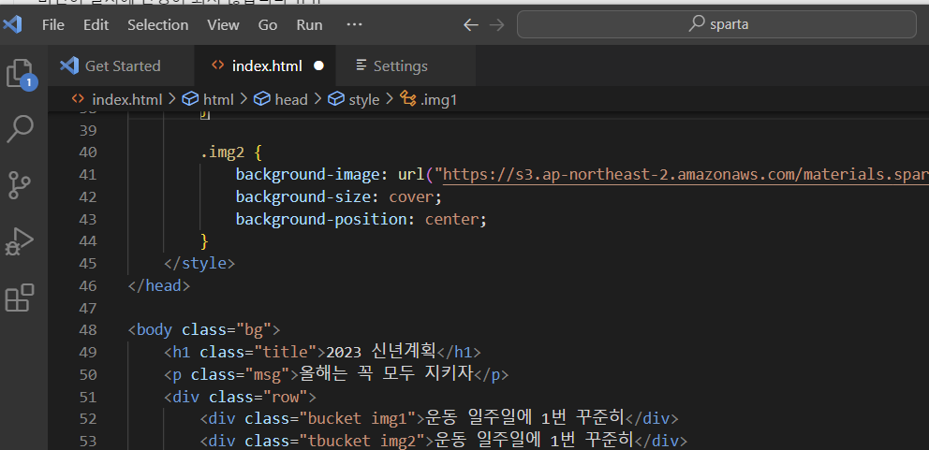Open the amazonaws URL link on line 41
Viewport: 929px width, 450px height.
click(686, 175)
